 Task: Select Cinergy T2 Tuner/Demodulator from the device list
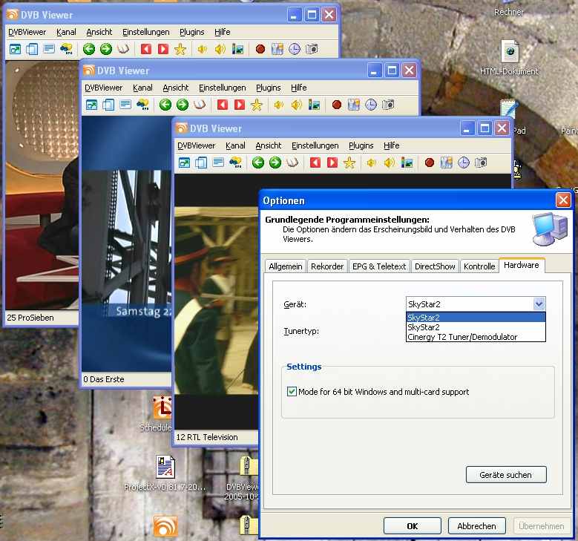tap(462, 337)
